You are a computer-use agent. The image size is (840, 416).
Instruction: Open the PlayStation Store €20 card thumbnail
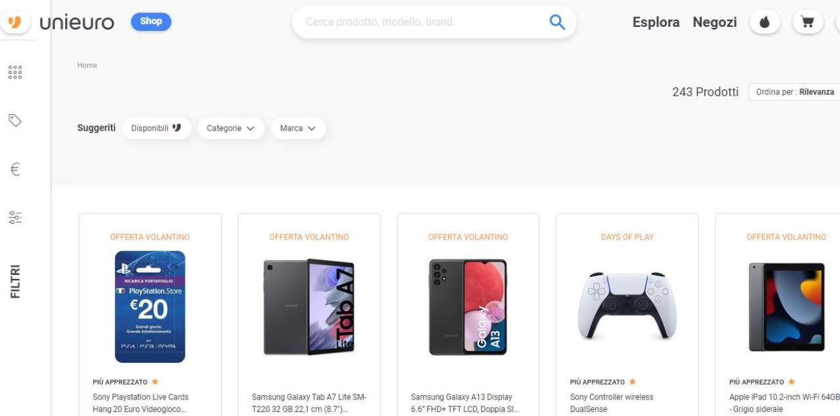[150, 306]
